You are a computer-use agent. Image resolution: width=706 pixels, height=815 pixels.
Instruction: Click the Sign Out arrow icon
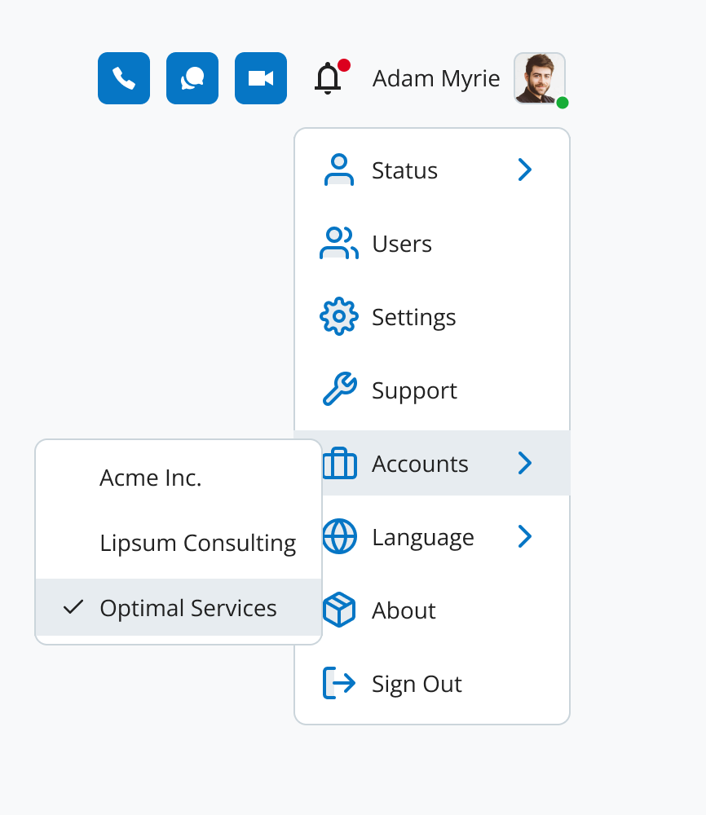tap(338, 684)
